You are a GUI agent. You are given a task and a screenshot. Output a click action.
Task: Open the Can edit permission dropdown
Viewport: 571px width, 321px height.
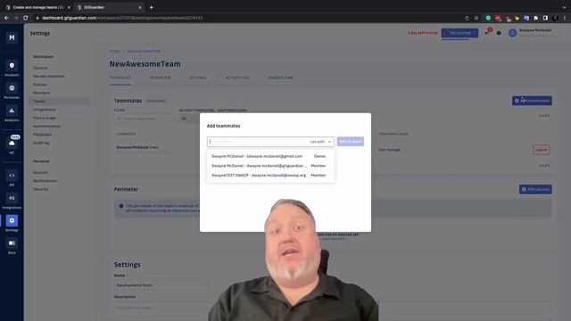[320, 142]
